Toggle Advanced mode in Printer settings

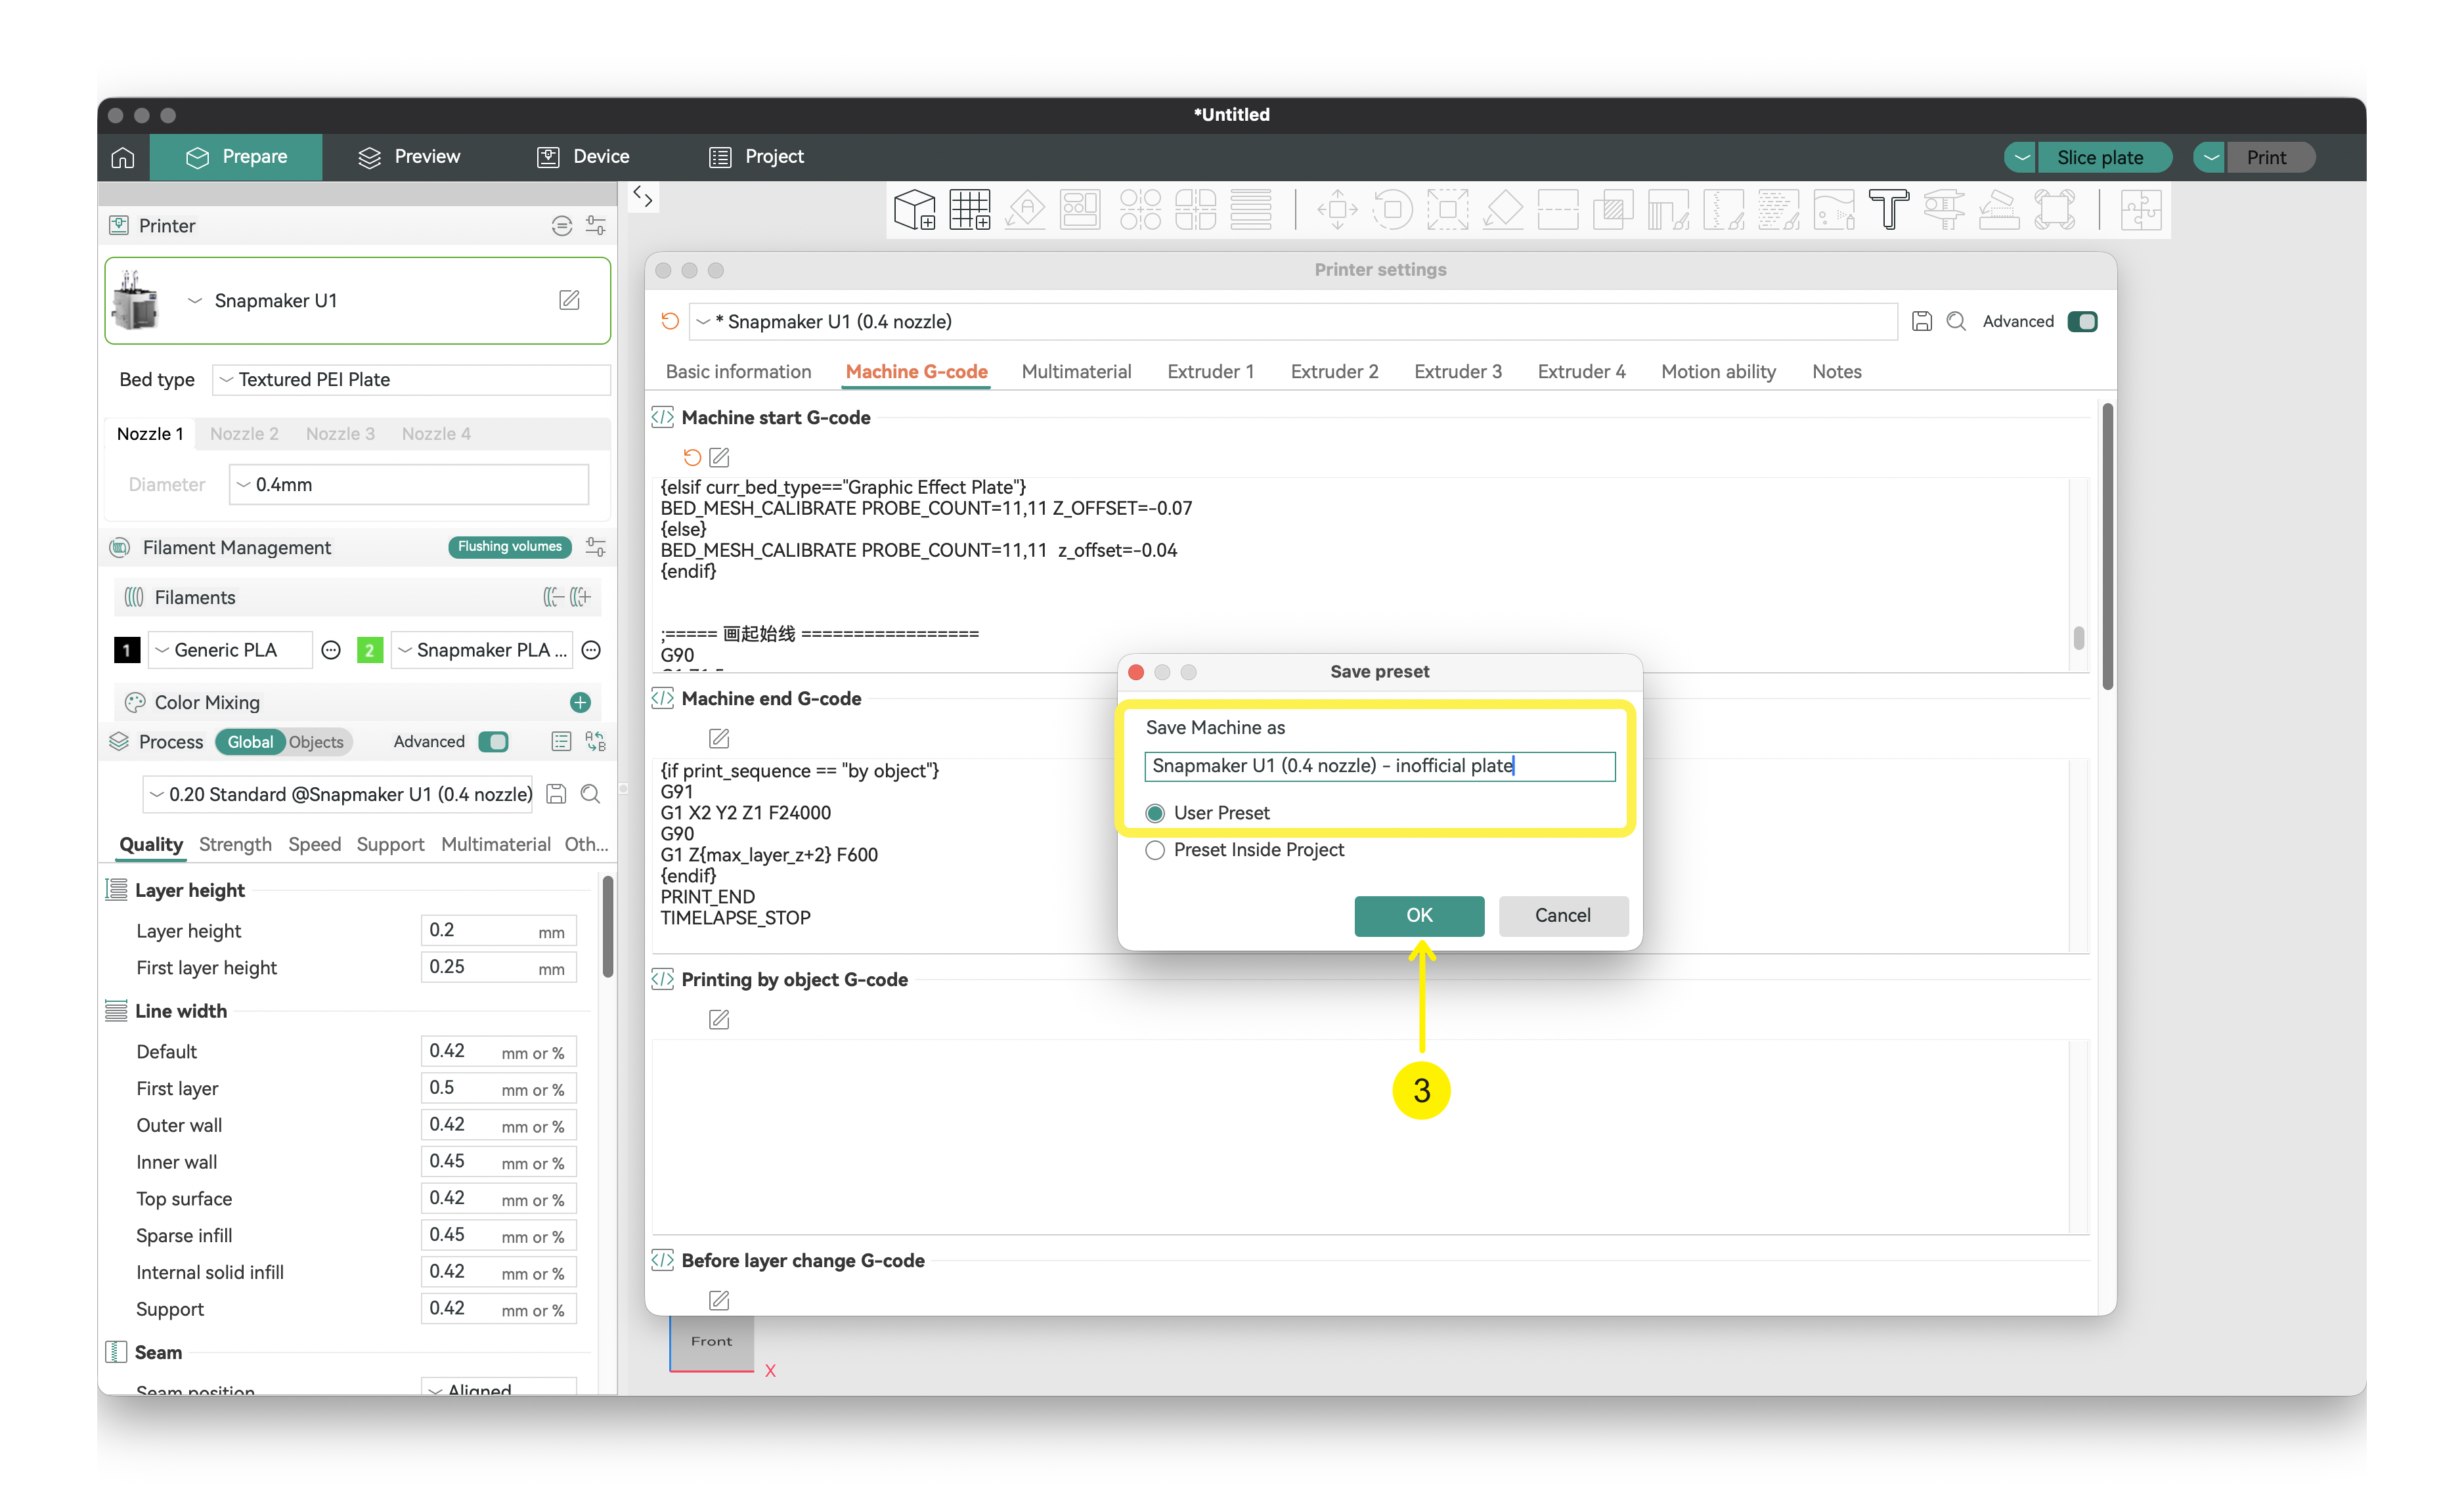[2083, 321]
